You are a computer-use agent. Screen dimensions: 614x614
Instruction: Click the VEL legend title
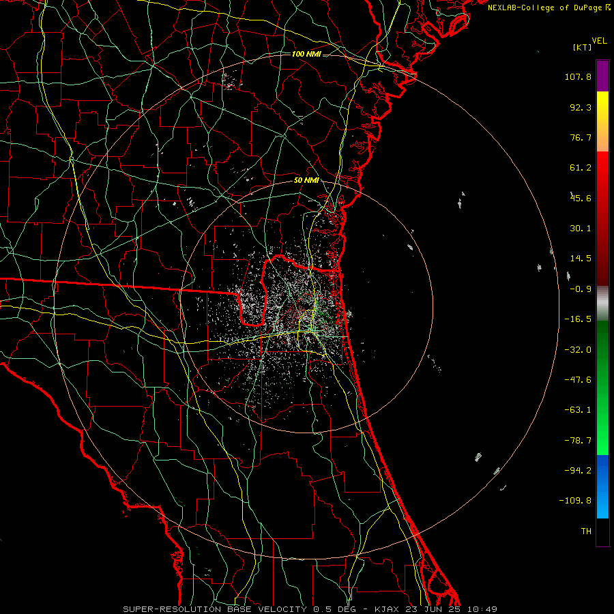(599, 41)
